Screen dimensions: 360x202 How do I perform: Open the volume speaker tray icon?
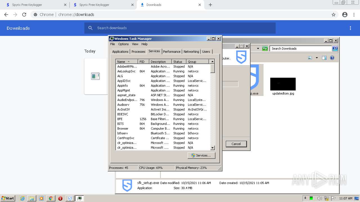319,198
